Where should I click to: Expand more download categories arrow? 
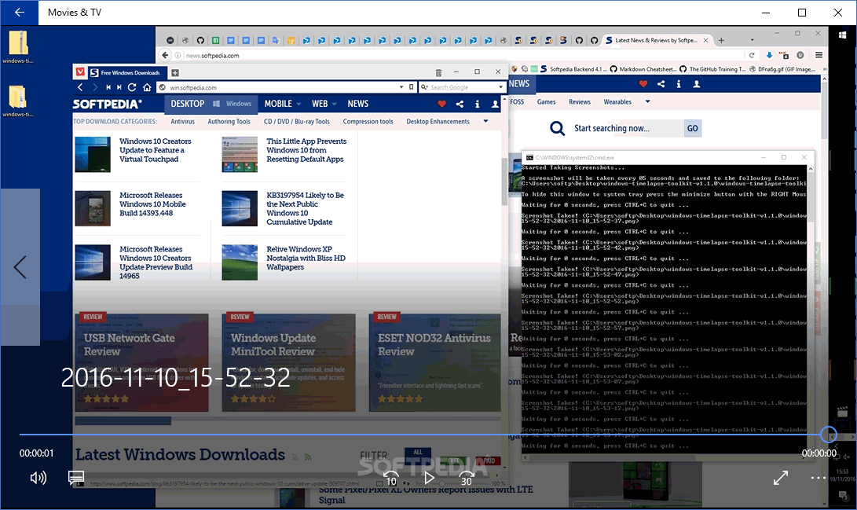485,121
